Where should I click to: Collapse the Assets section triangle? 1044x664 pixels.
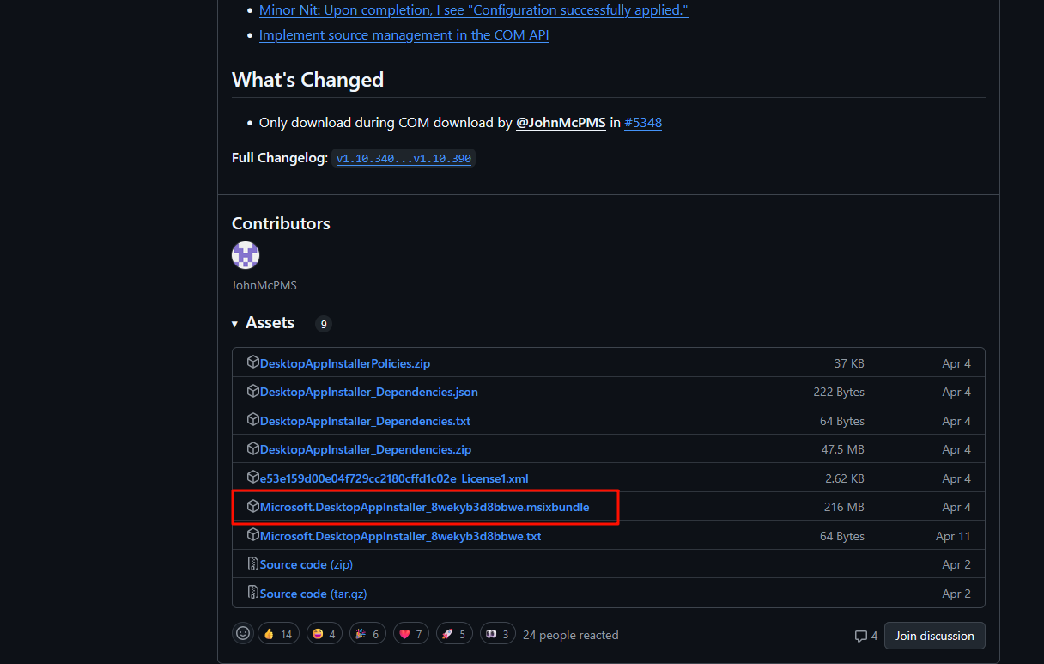pyautogui.click(x=235, y=324)
